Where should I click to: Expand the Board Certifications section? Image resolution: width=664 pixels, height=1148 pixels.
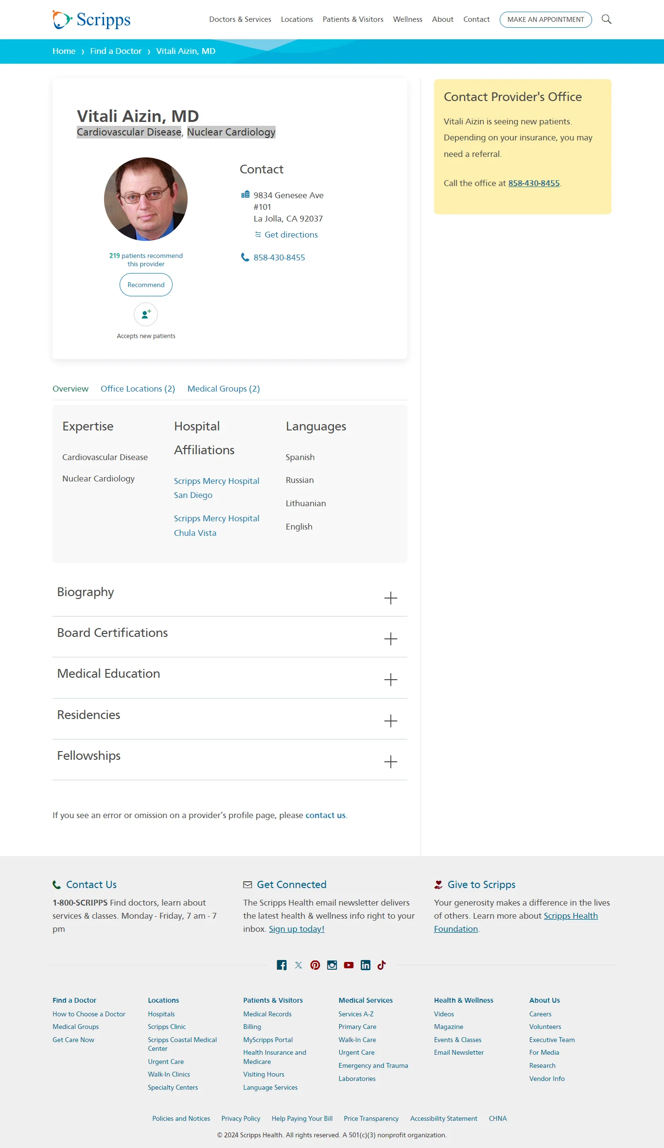(390, 638)
